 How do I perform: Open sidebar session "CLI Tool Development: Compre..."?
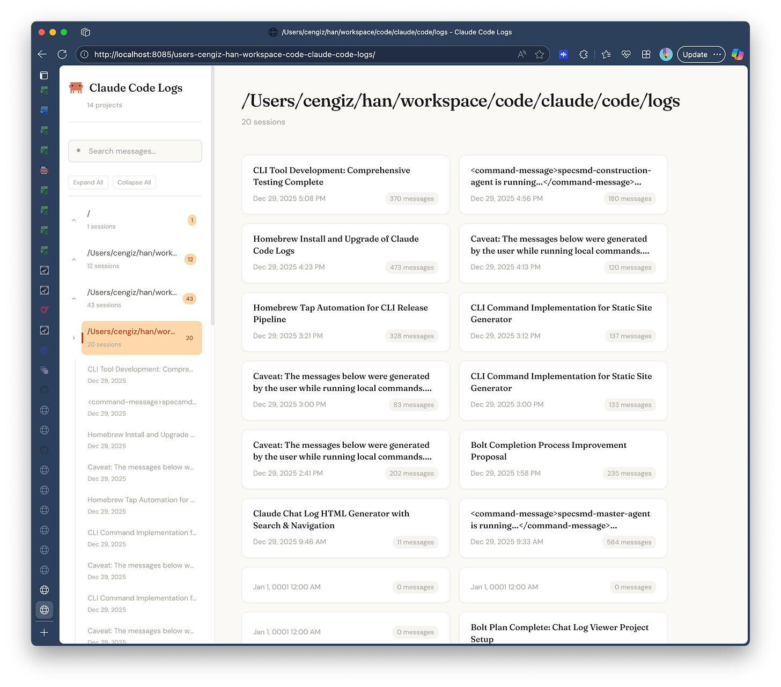coord(141,375)
